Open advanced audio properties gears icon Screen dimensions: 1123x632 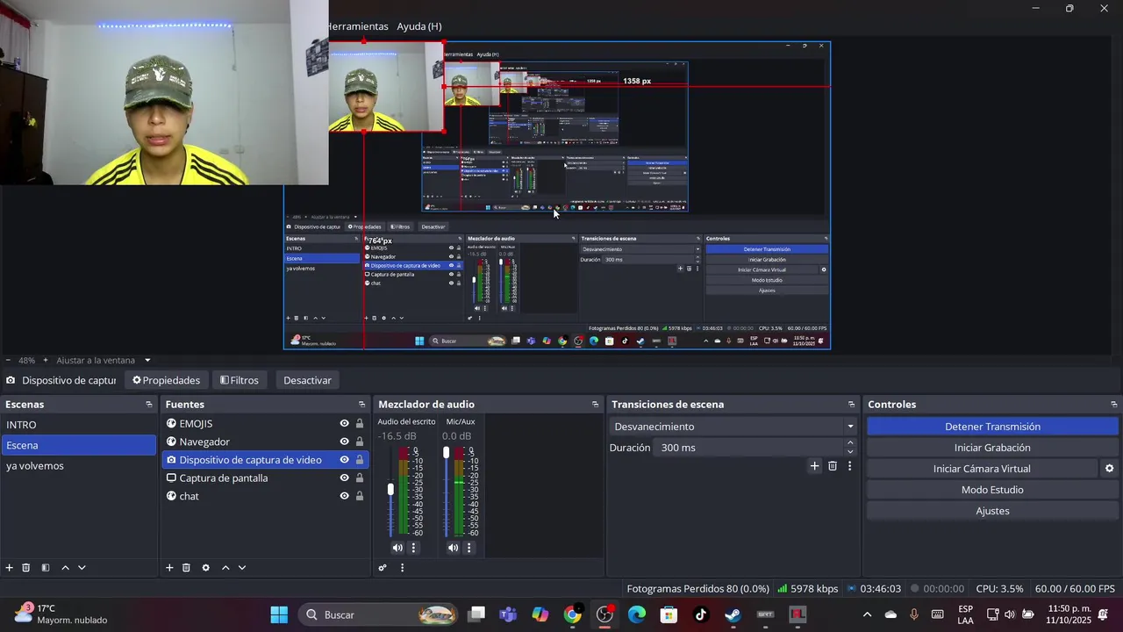pyautogui.click(x=383, y=568)
